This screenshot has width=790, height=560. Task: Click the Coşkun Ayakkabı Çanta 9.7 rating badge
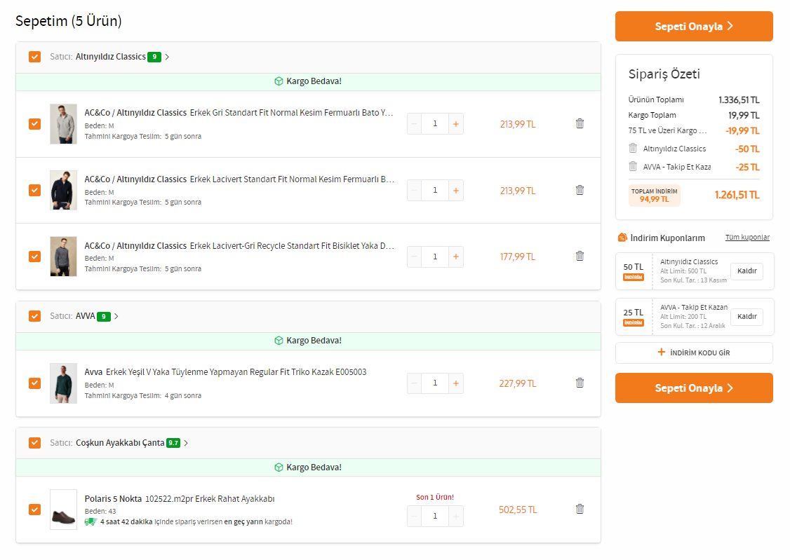(173, 443)
